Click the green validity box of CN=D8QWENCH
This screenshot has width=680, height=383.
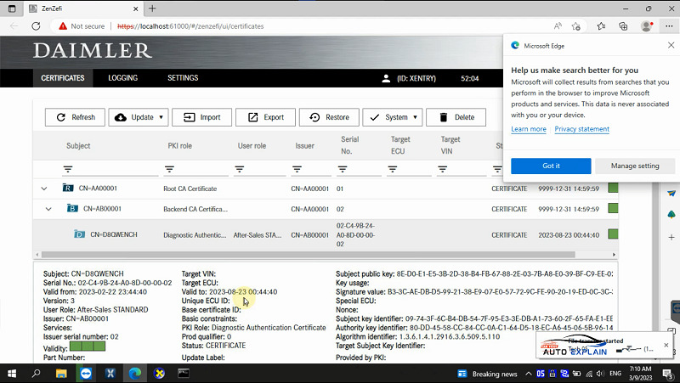tap(613, 234)
